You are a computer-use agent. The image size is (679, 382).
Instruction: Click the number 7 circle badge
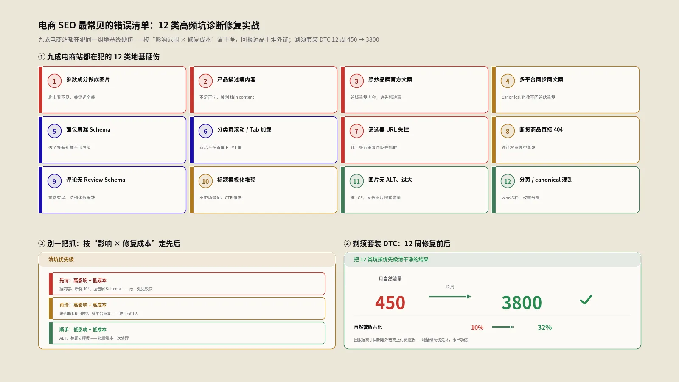(x=356, y=131)
